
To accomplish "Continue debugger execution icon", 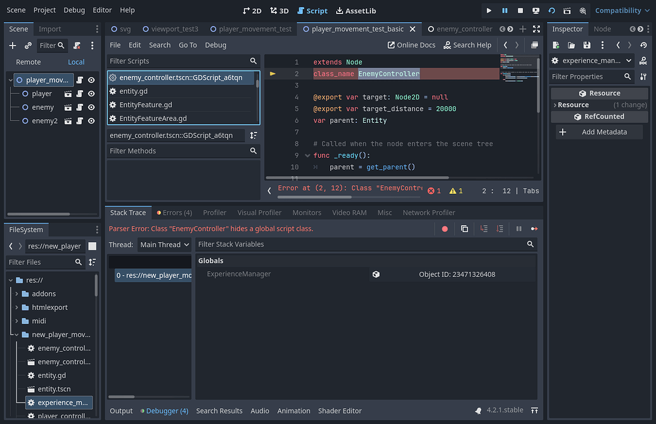I will 534,229.
